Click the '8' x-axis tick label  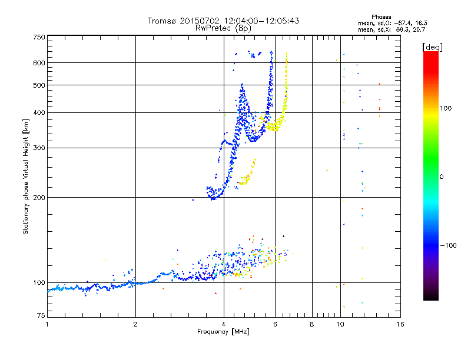pyautogui.click(x=312, y=324)
